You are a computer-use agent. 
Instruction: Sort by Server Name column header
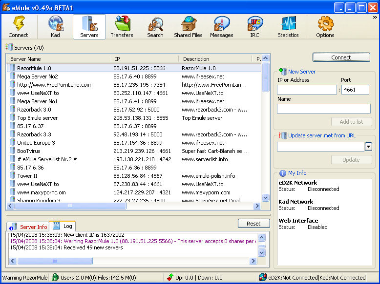click(59, 59)
